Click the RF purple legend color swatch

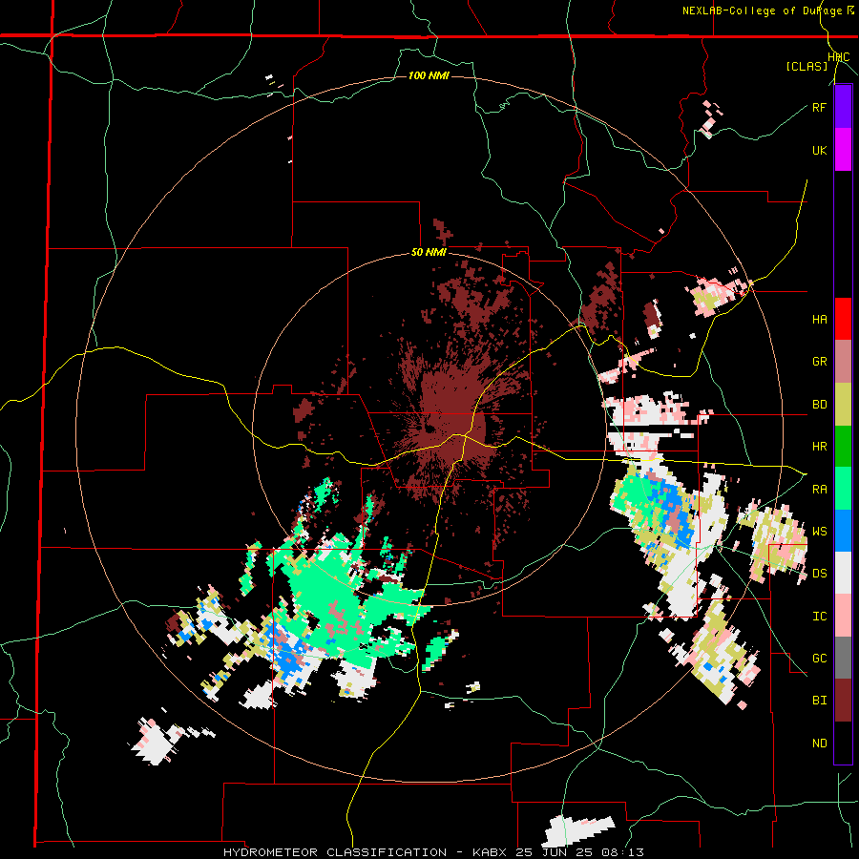(x=843, y=107)
